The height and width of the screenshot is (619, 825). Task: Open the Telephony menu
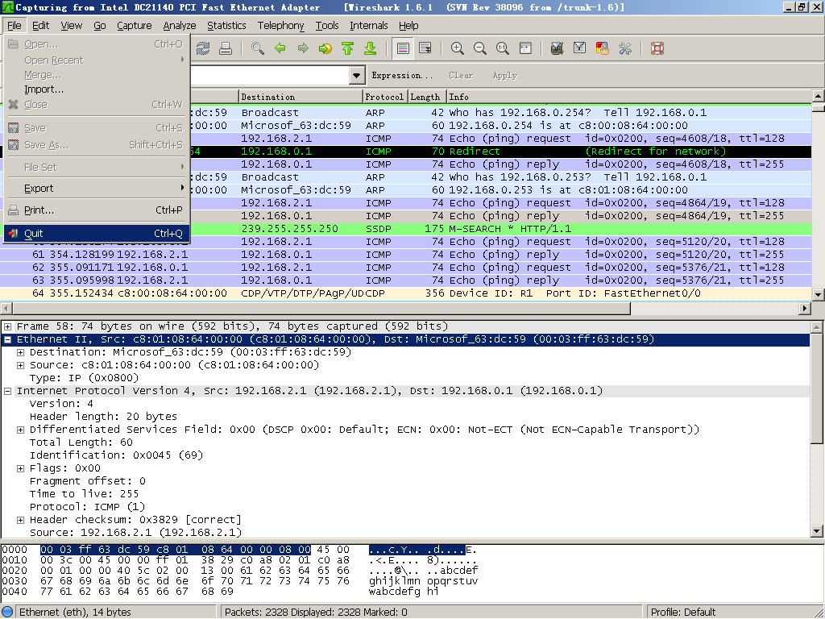click(x=280, y=25)
